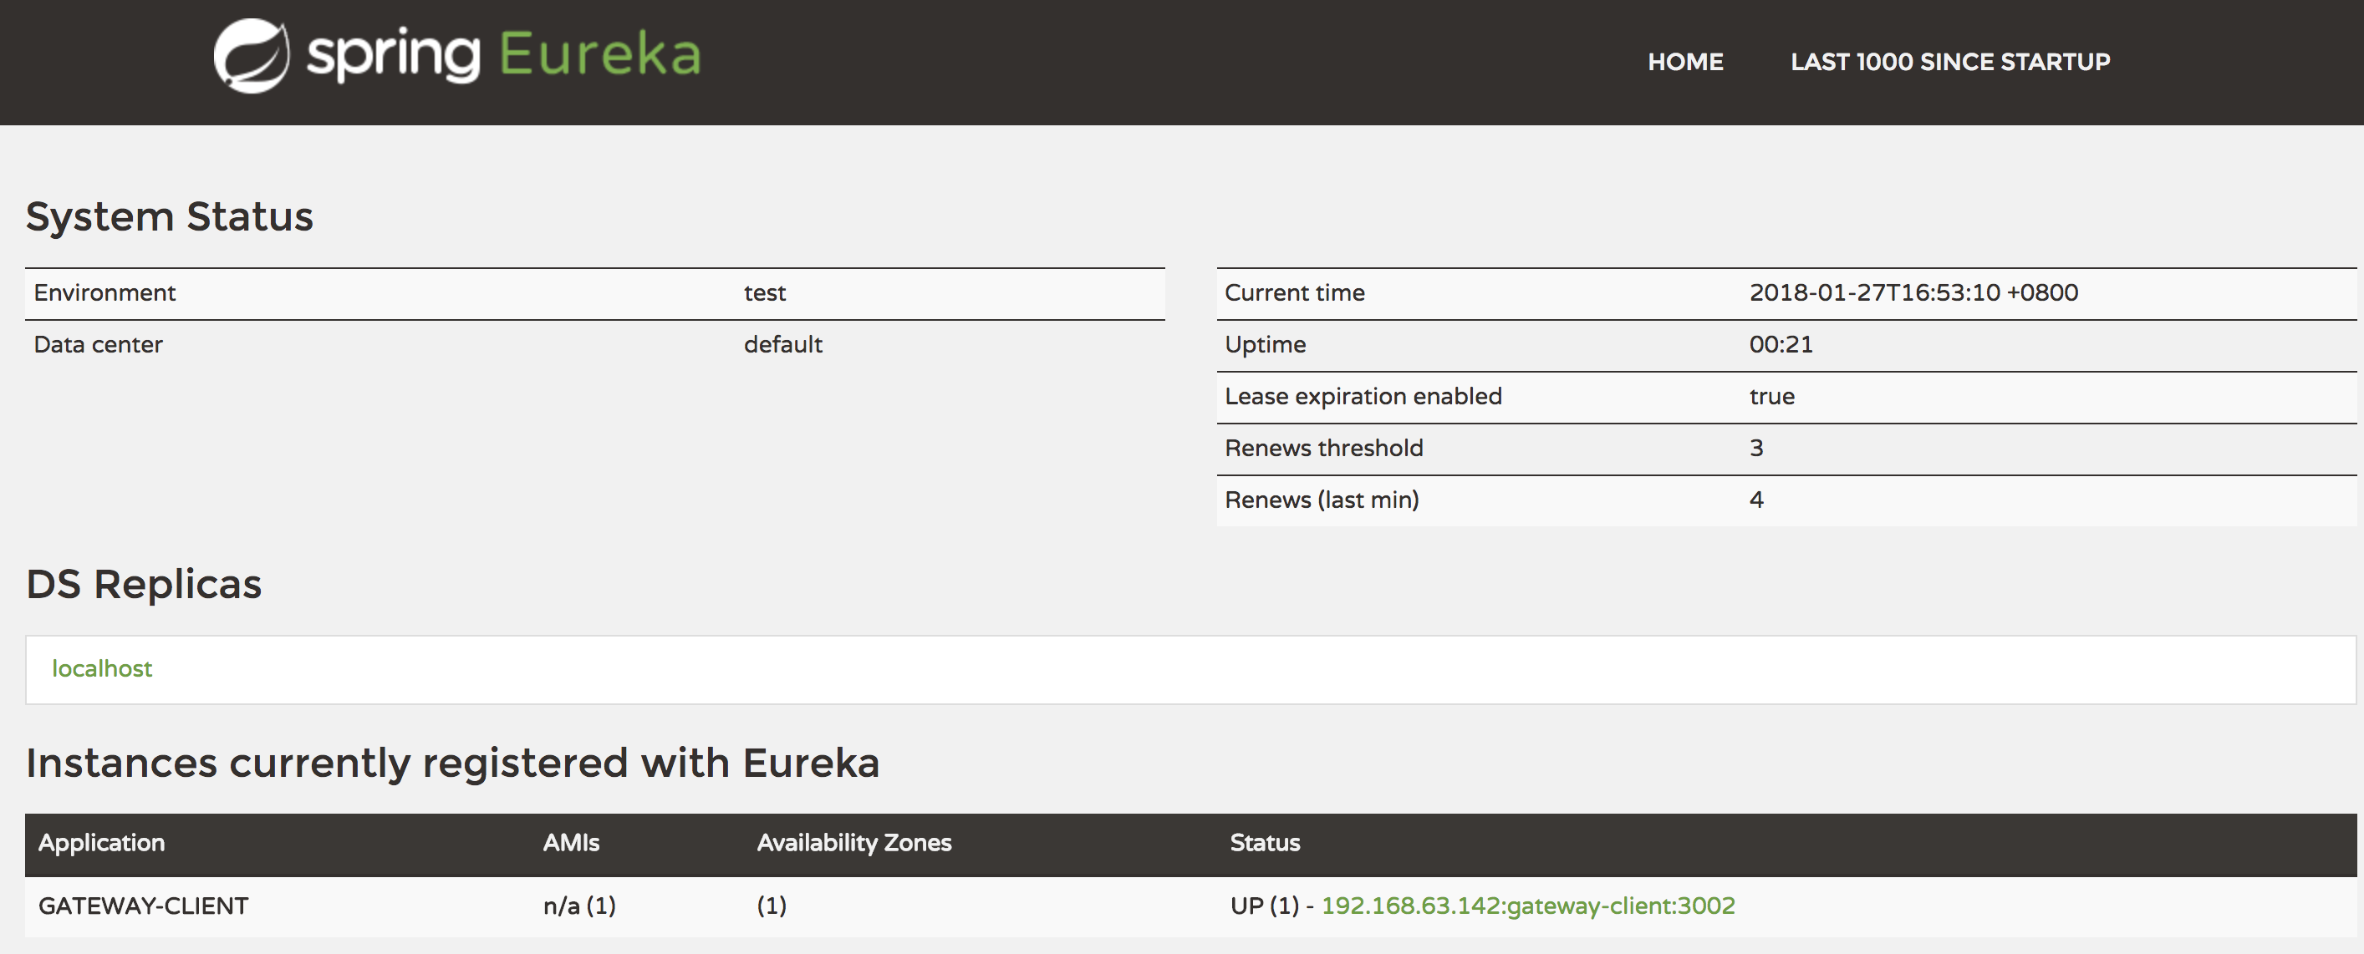The width and height of the screenshot is (2364, 954).
Task: Click the System Status heading
Action: [169, 216]
